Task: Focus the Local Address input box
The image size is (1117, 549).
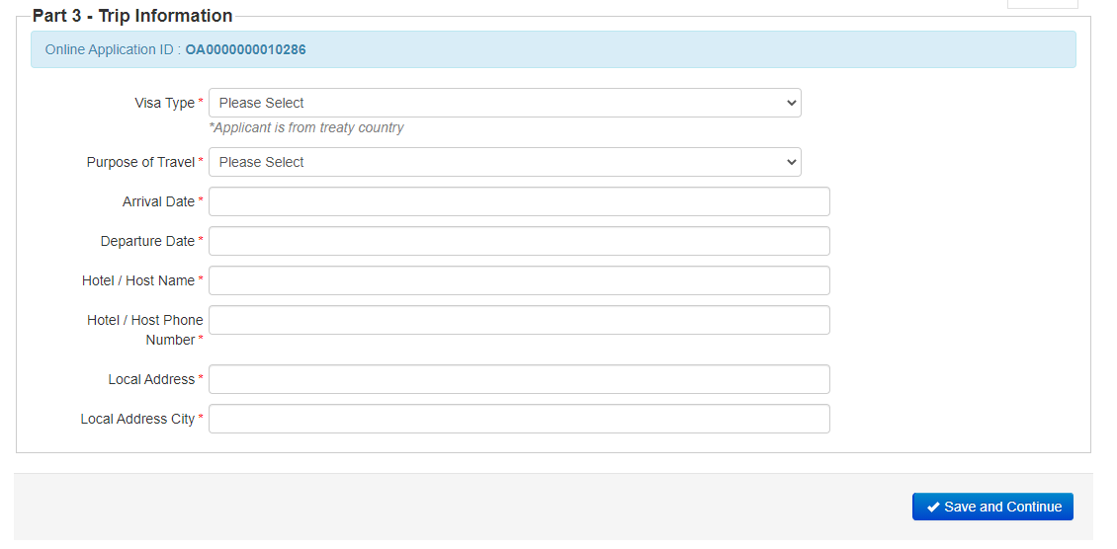Action: [x=519, y=380]
